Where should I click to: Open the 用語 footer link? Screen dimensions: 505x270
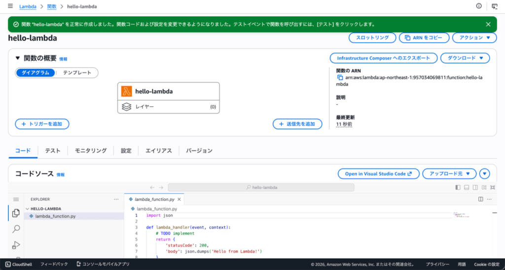(462, 264)
